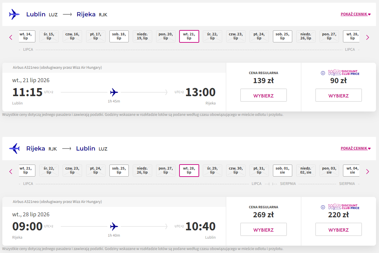This screenshot has width=379, height=253.
Task: Show later outbound dates with right arrow
Action: [x=368, y=37]
